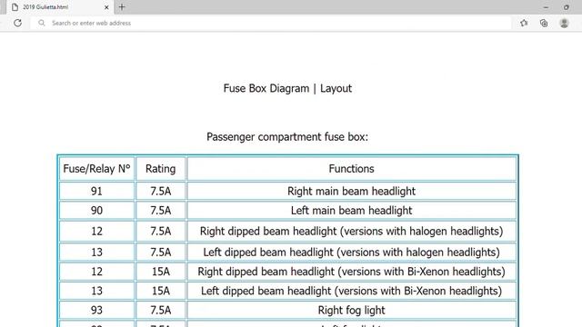Select the 7.5A rating for fuse 90
The width and height of the screenshot is (582, 327).
(x=161, y=210)
